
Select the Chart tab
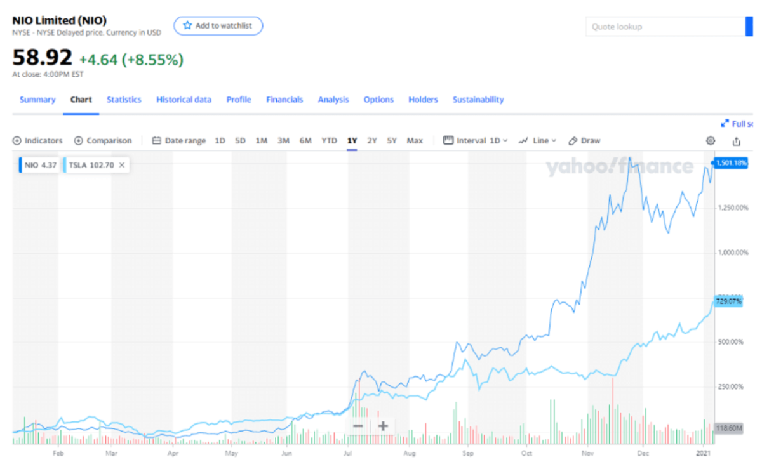point(81,100)
